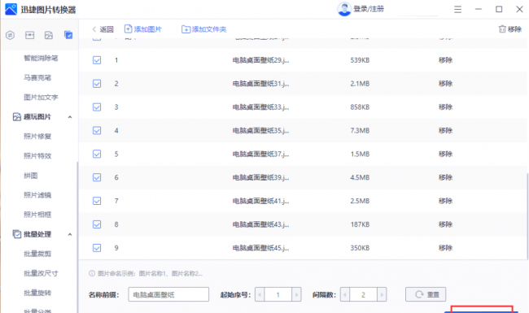This screenshot has width=529, height=313.
Task: Toggle the checkbox for row 3
Action: [x=97, y=107]
